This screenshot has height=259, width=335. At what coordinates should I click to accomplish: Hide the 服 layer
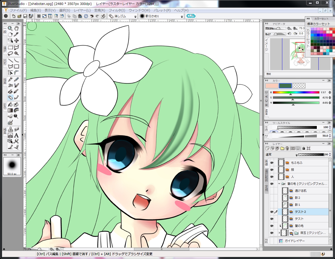pyautogui.click(x=272, y=170)
